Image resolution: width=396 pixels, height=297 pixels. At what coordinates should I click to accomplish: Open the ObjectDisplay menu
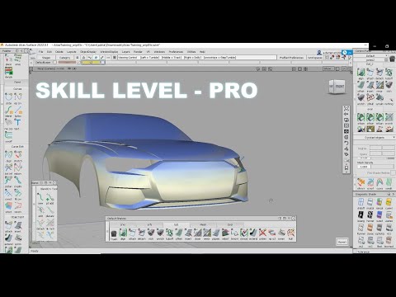88,52
